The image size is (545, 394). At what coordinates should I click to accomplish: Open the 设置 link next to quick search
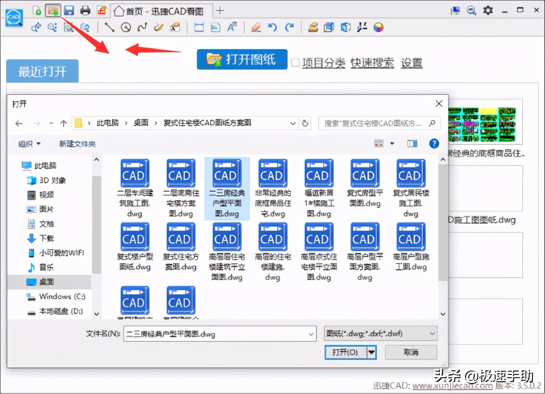coord(411,63)
